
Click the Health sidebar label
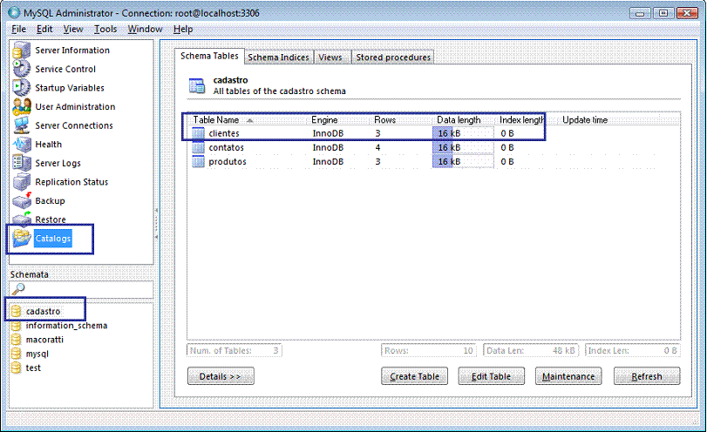pyautogui.click(x=49, y=145)
